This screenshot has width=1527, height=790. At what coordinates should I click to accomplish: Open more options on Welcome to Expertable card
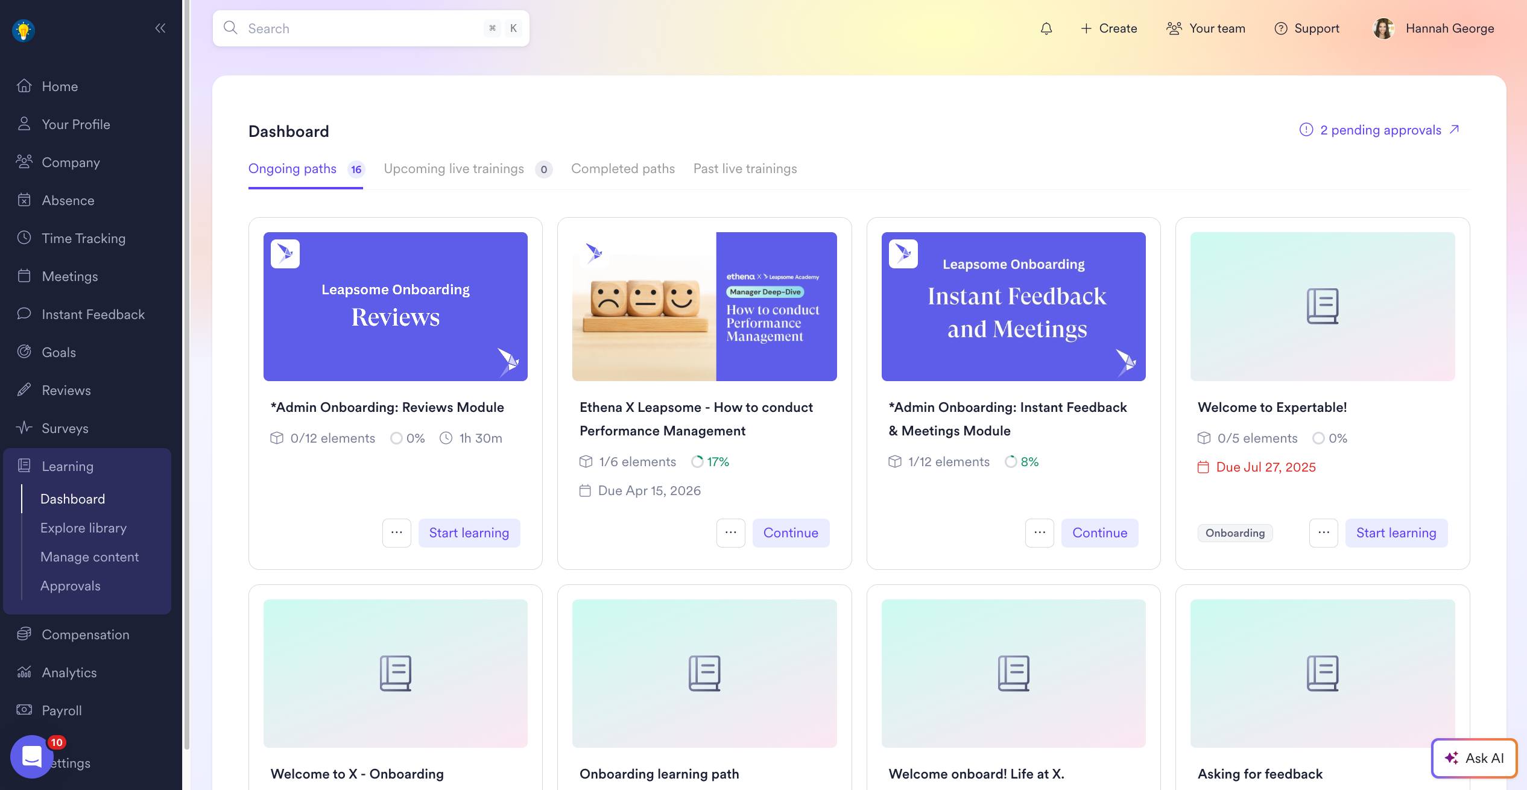1323,532
